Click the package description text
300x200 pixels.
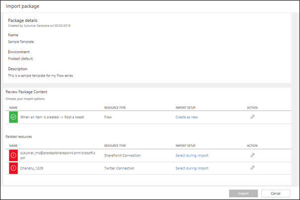pyautogui.click(x=44, y=75)
